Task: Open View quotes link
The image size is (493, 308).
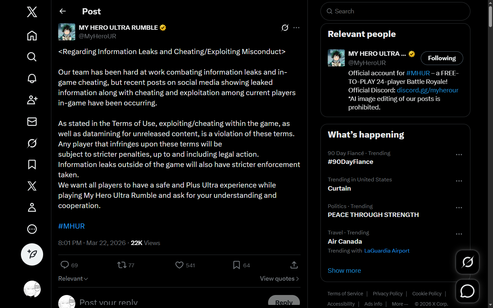Action: 279,279
